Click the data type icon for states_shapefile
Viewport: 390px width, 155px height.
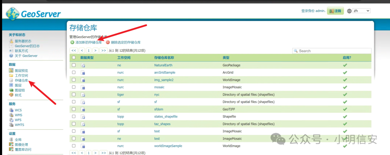click(83, 117)
